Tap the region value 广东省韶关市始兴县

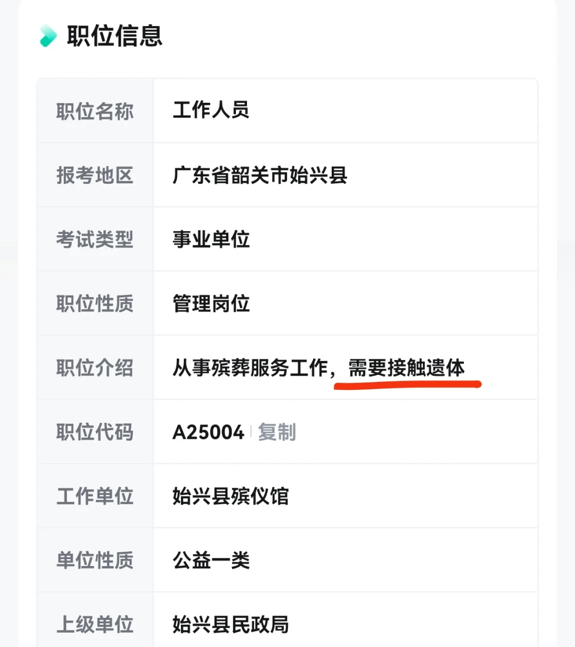tap(260, 175)
